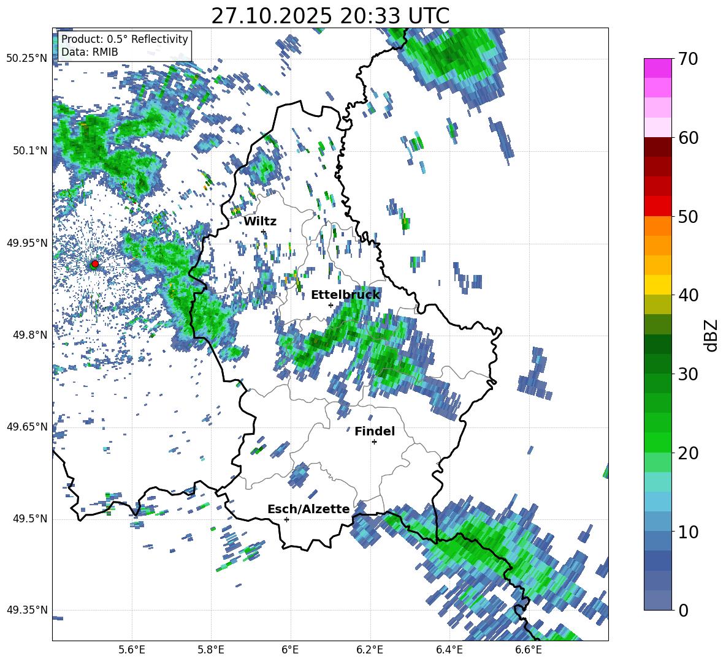
Task: Click the 49.8°N latitude label
Action: (x=29, y=335)
